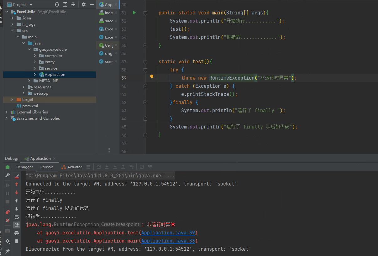This screenshot has height=256, width=378.
Task: Click Collapse All in Project panel header
Action: point(73,4)
